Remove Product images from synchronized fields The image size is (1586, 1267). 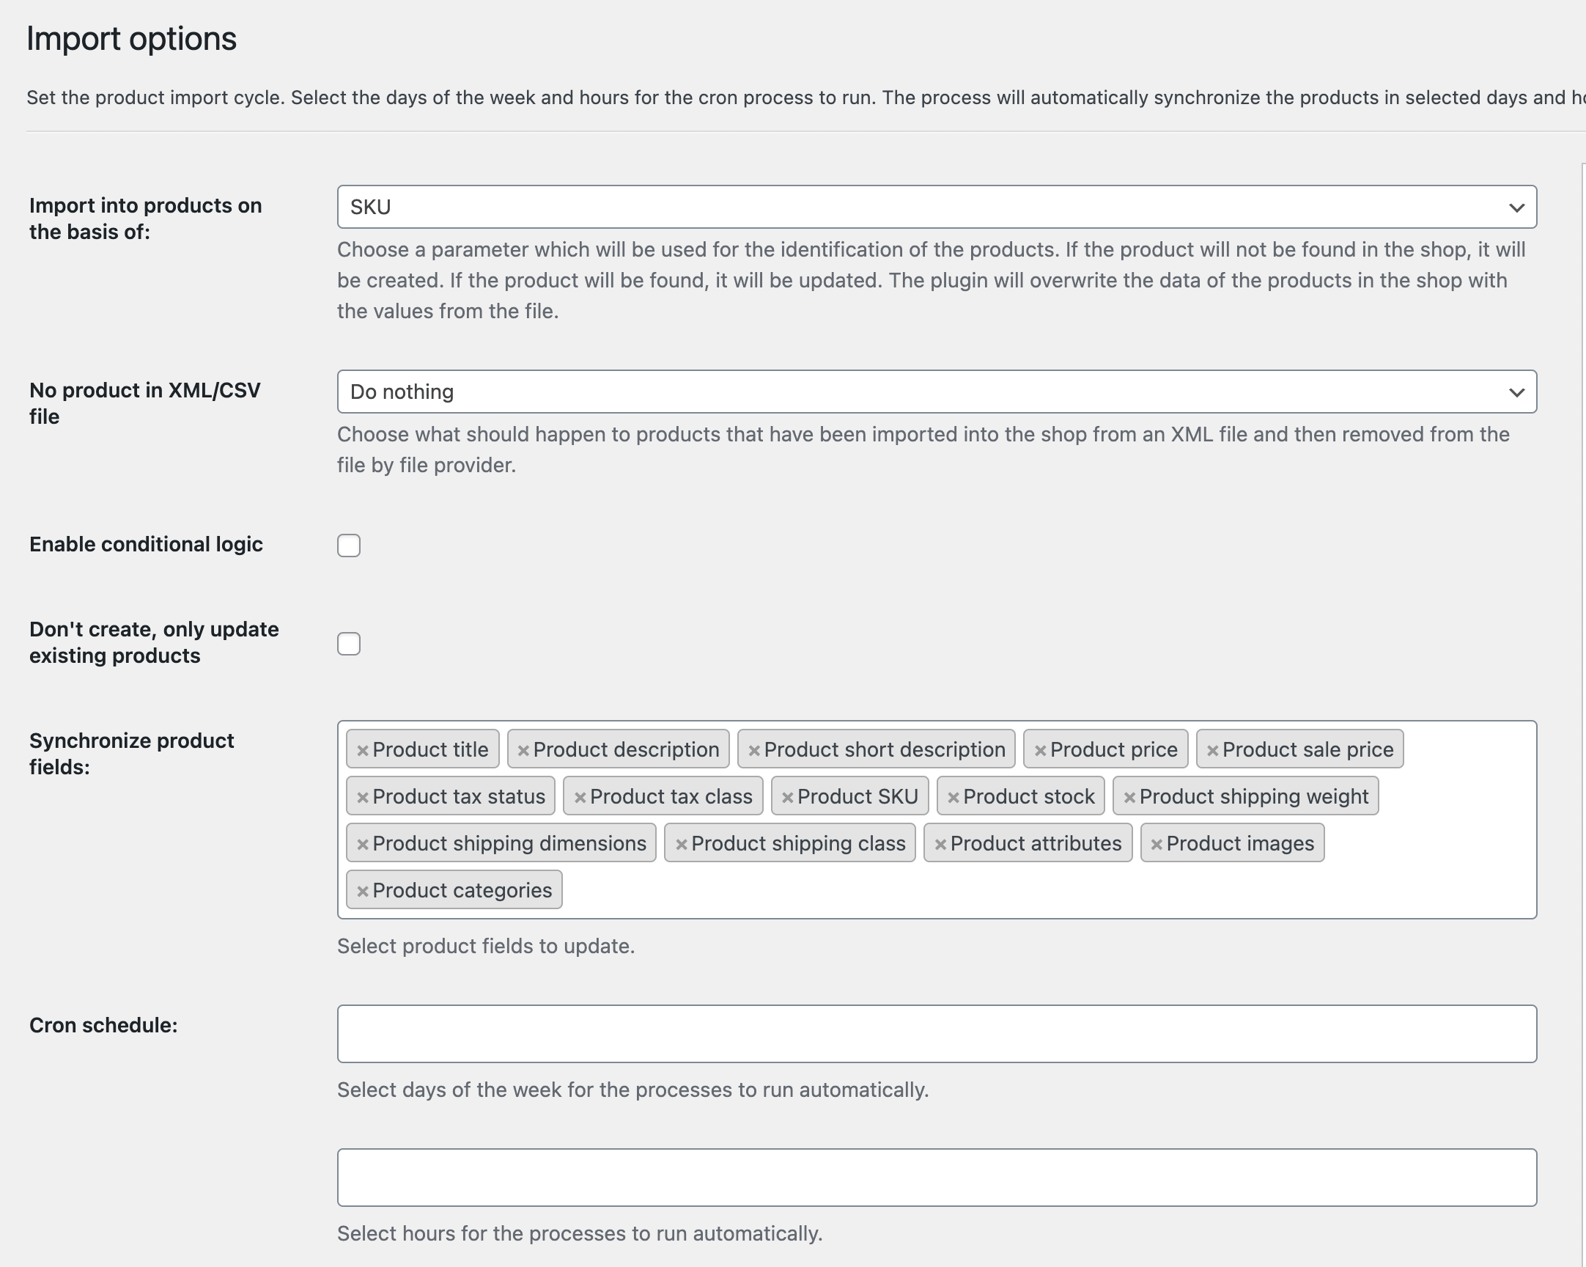pos(1156,843)
